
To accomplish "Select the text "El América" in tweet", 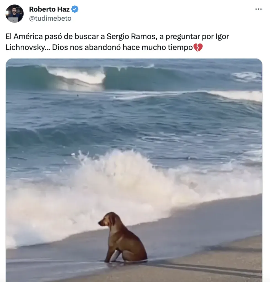I will tap(24, 37).
